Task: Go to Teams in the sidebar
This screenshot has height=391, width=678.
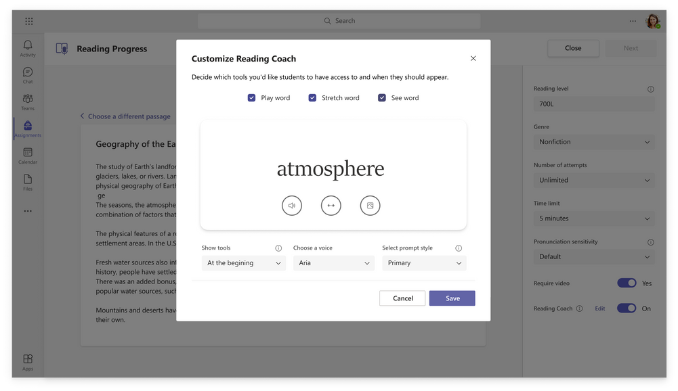Action: click(28, 102)
